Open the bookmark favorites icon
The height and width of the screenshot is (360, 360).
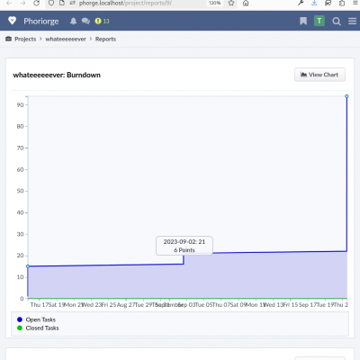pos(303,21)
